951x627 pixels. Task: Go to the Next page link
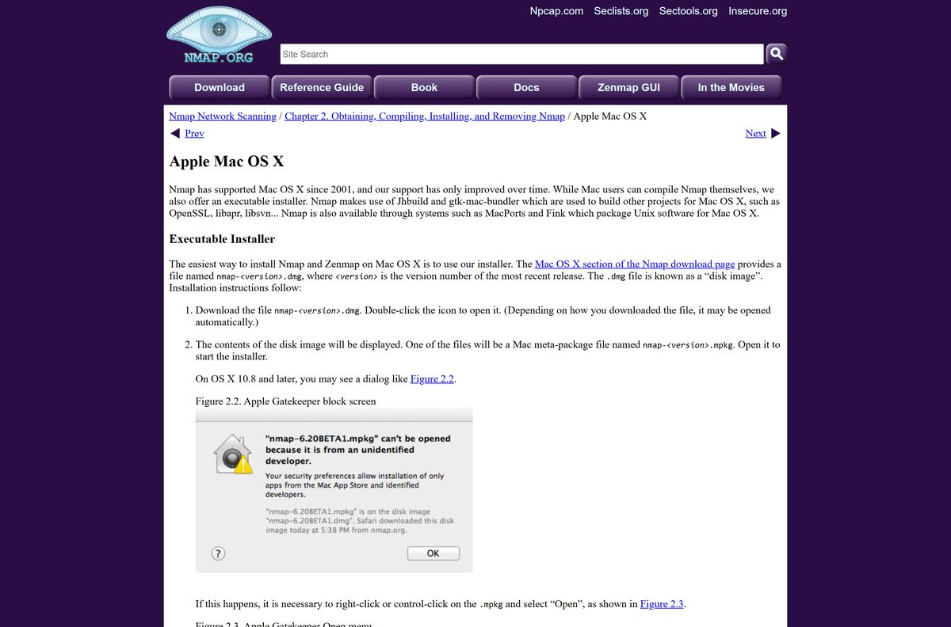point(755,133)
